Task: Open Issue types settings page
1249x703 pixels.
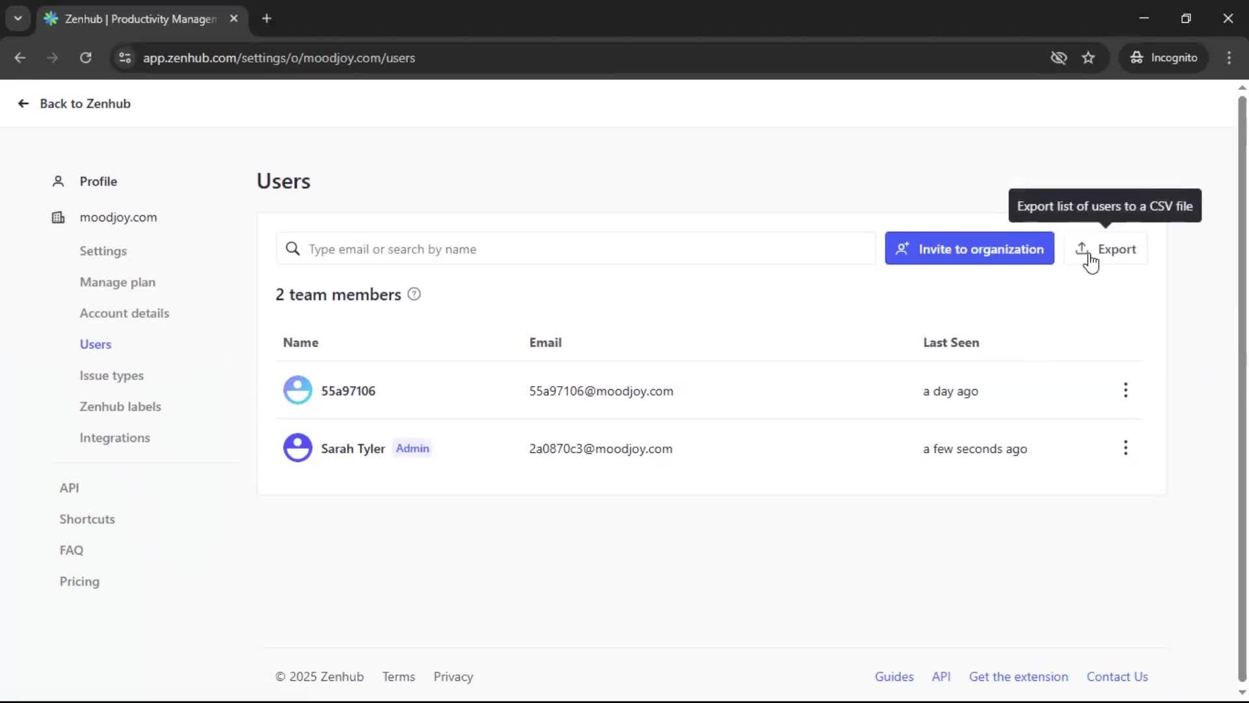Action: click(111, 376)
